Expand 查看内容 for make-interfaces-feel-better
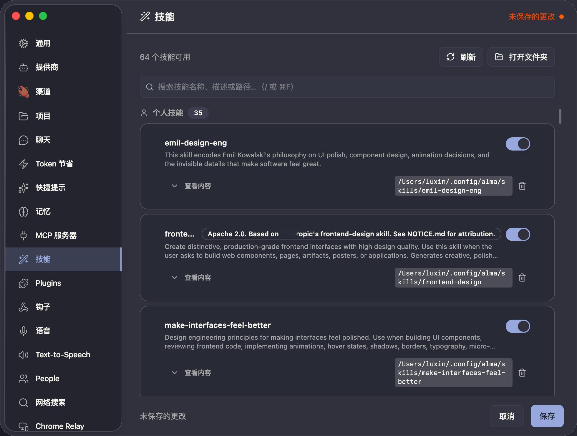This screenshot has width=577, height=436. point(192,373)
